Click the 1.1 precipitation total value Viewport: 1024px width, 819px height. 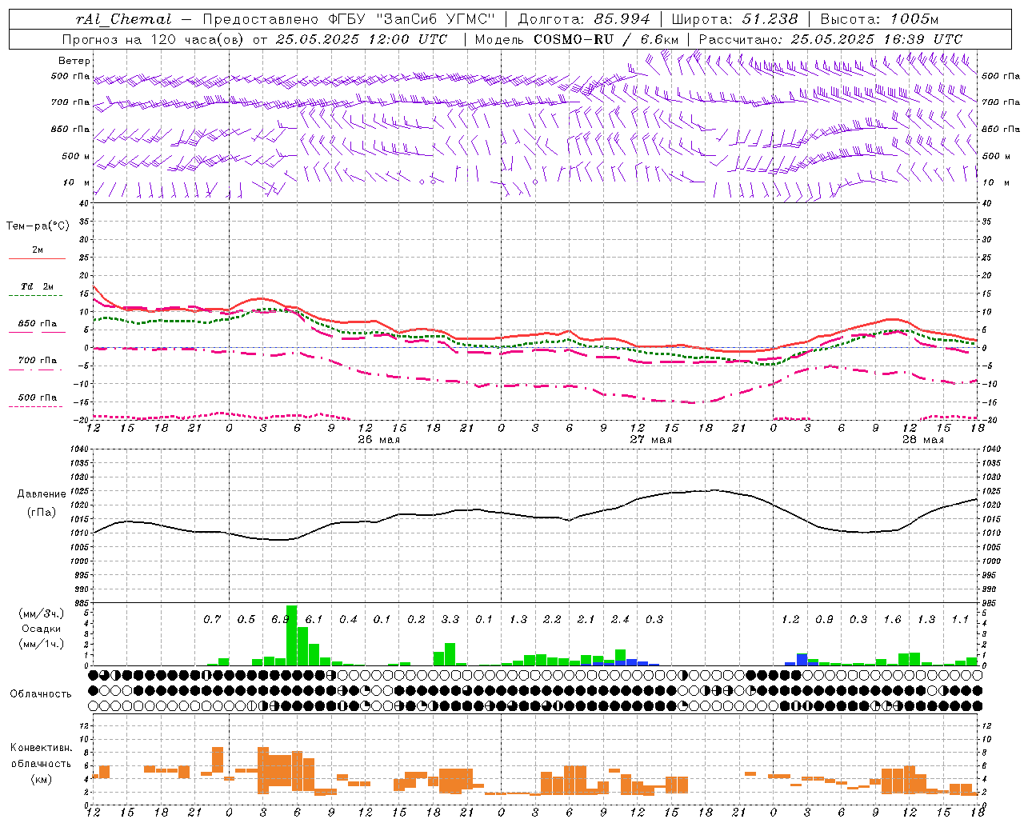[x=960, y=620]
